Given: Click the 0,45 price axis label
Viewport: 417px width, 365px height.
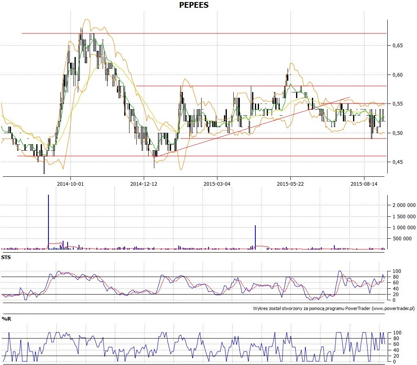Looking at the screenshot, I should (397, 162).
